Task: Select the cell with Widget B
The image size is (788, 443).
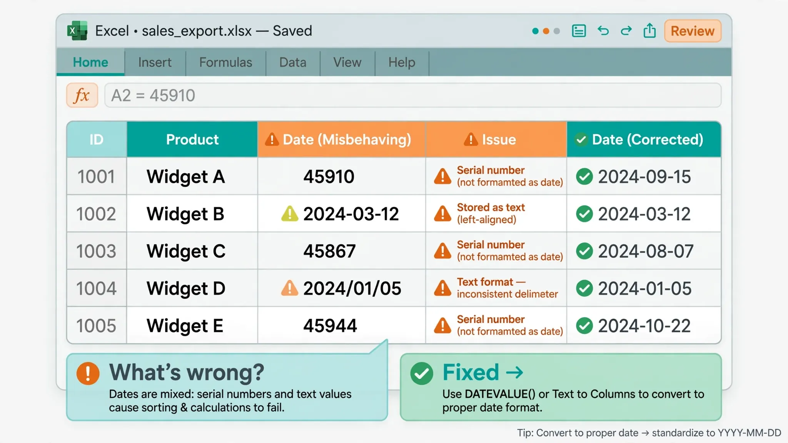Action: 192,214
